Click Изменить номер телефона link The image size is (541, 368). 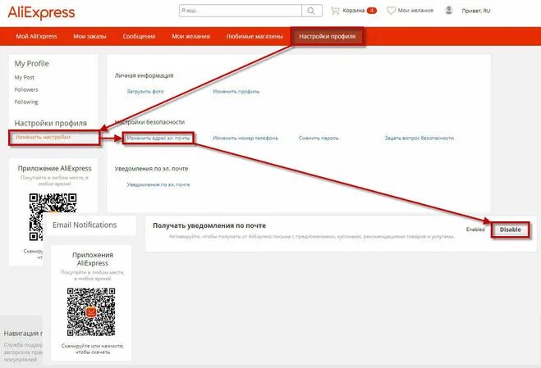245,138
